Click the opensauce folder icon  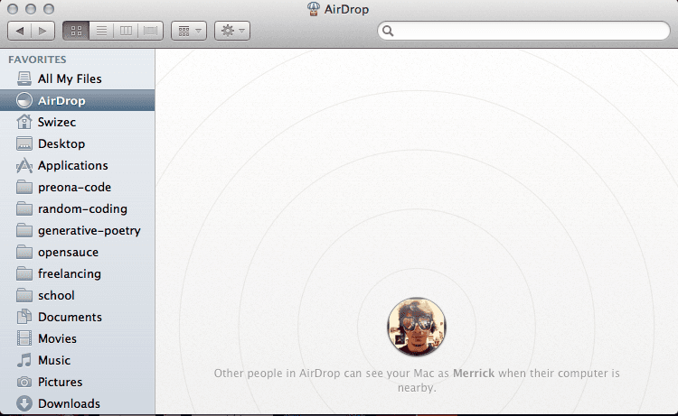point(24,252)
